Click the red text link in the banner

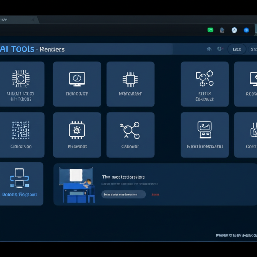(155, 195)
